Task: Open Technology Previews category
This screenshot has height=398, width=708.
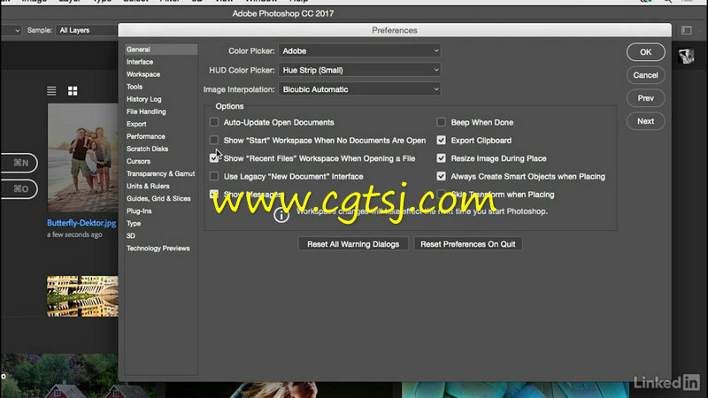Action: coord(158,249)
